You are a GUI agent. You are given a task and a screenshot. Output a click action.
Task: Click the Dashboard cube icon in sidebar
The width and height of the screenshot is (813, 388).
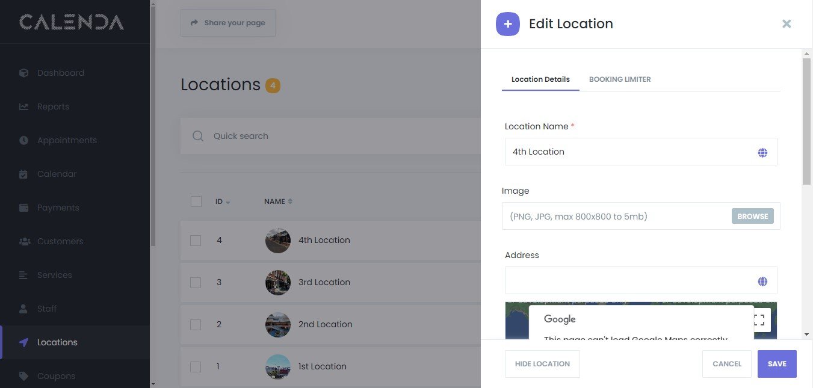coord(24,73)
